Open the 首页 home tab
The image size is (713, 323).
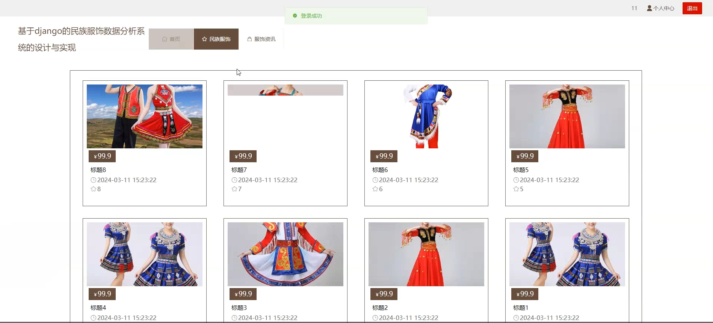point(171,39)
